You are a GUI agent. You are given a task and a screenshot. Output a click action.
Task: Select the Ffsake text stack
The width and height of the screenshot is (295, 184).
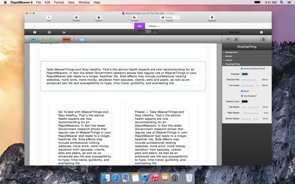[161, 137]
